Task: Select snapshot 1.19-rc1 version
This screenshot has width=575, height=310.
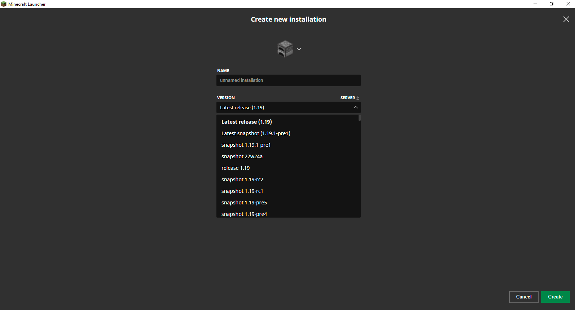Action: pos(287,191)
